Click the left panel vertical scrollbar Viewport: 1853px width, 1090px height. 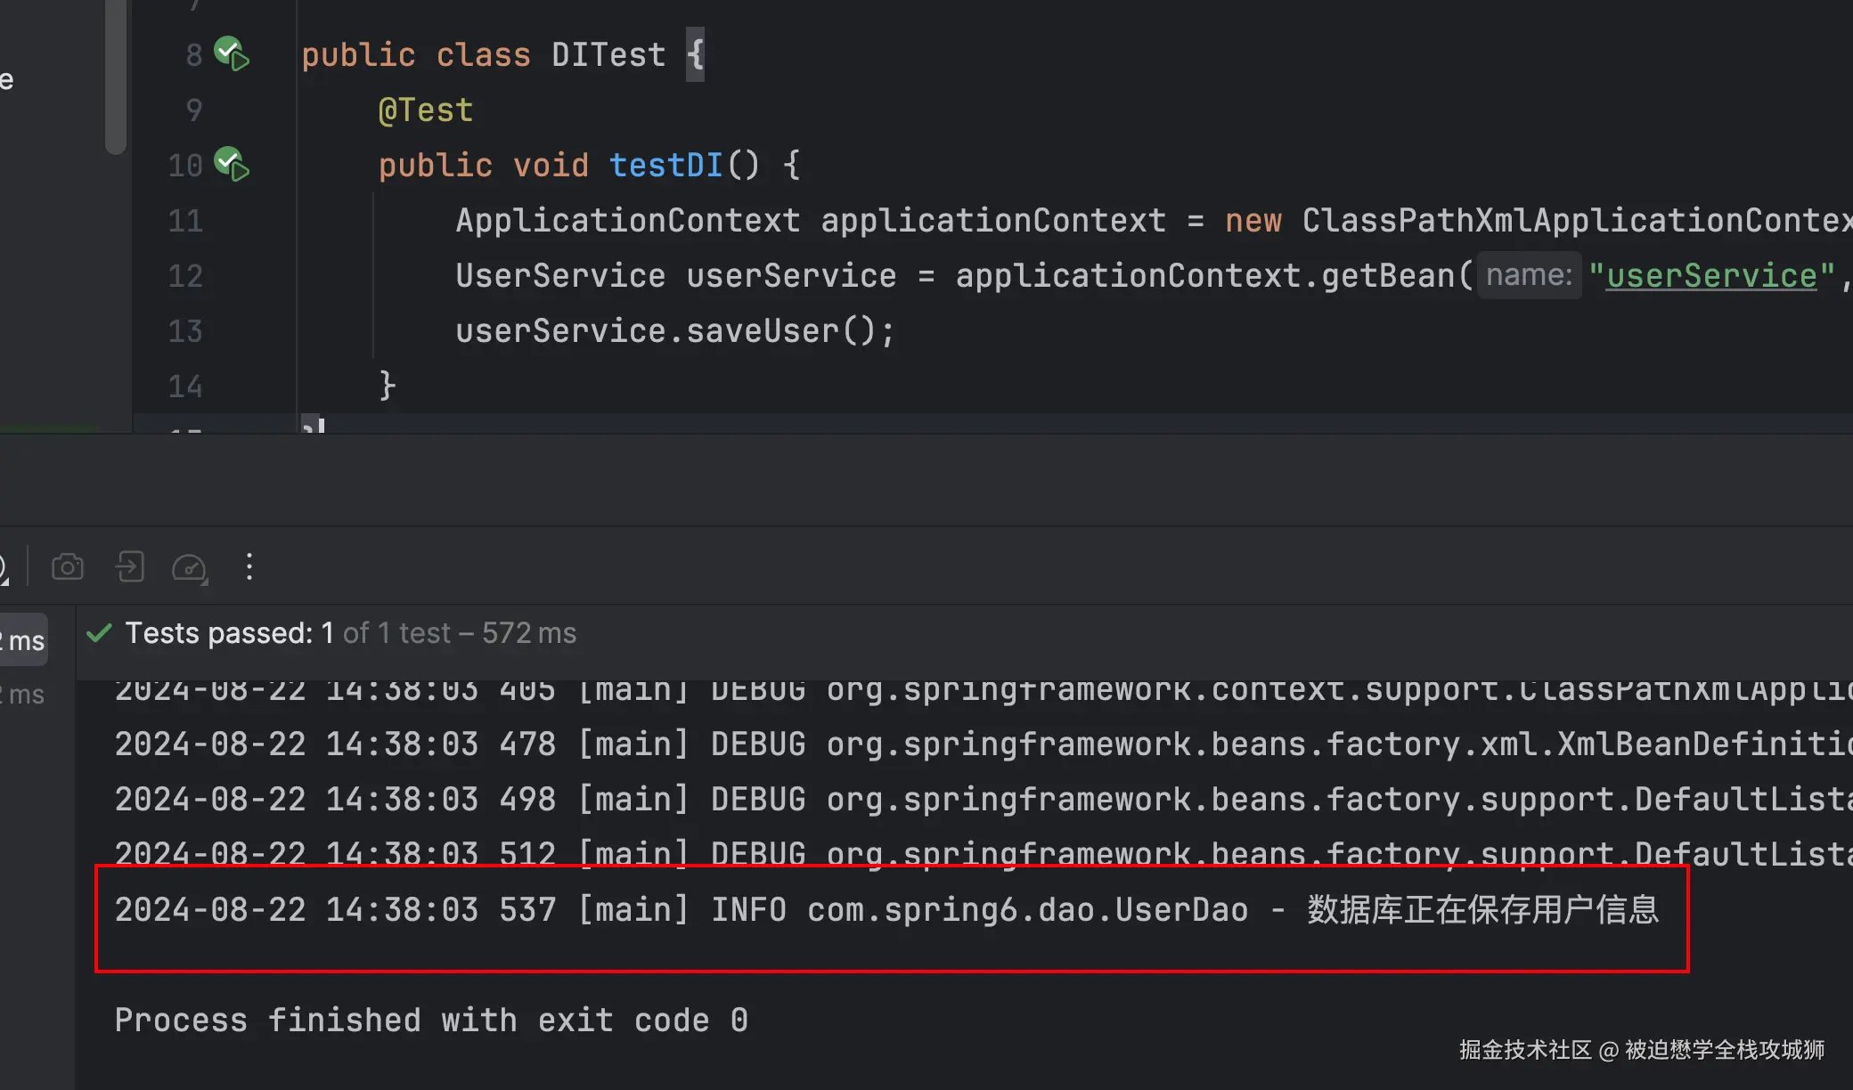115,76
